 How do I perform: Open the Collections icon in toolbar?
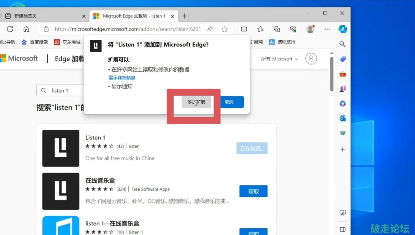coord(277,29)
